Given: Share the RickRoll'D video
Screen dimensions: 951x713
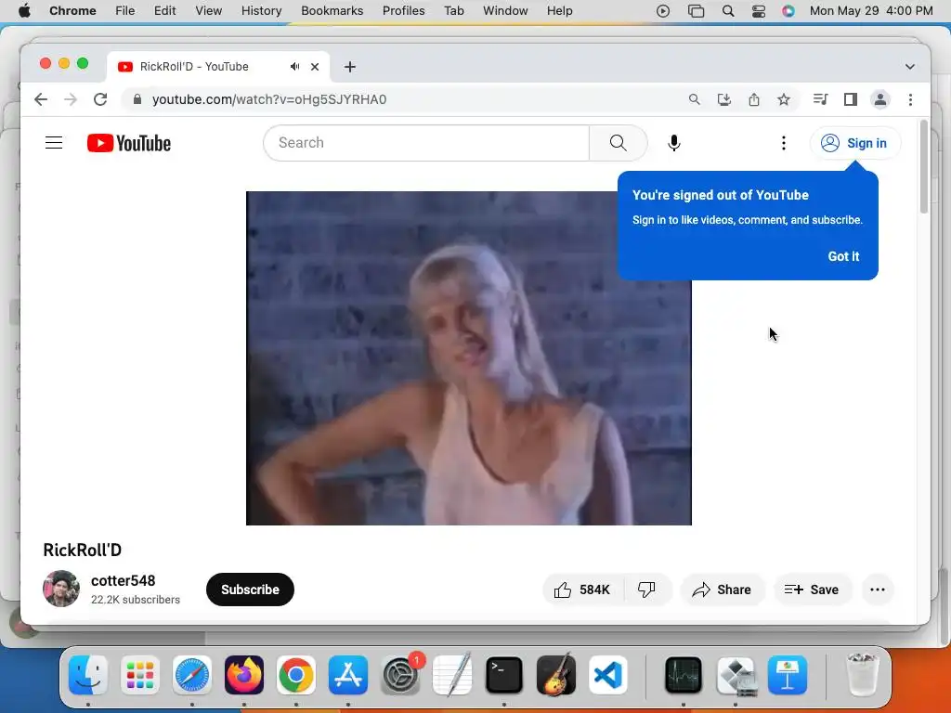Looking at the screenshot, I should (722, 590).
